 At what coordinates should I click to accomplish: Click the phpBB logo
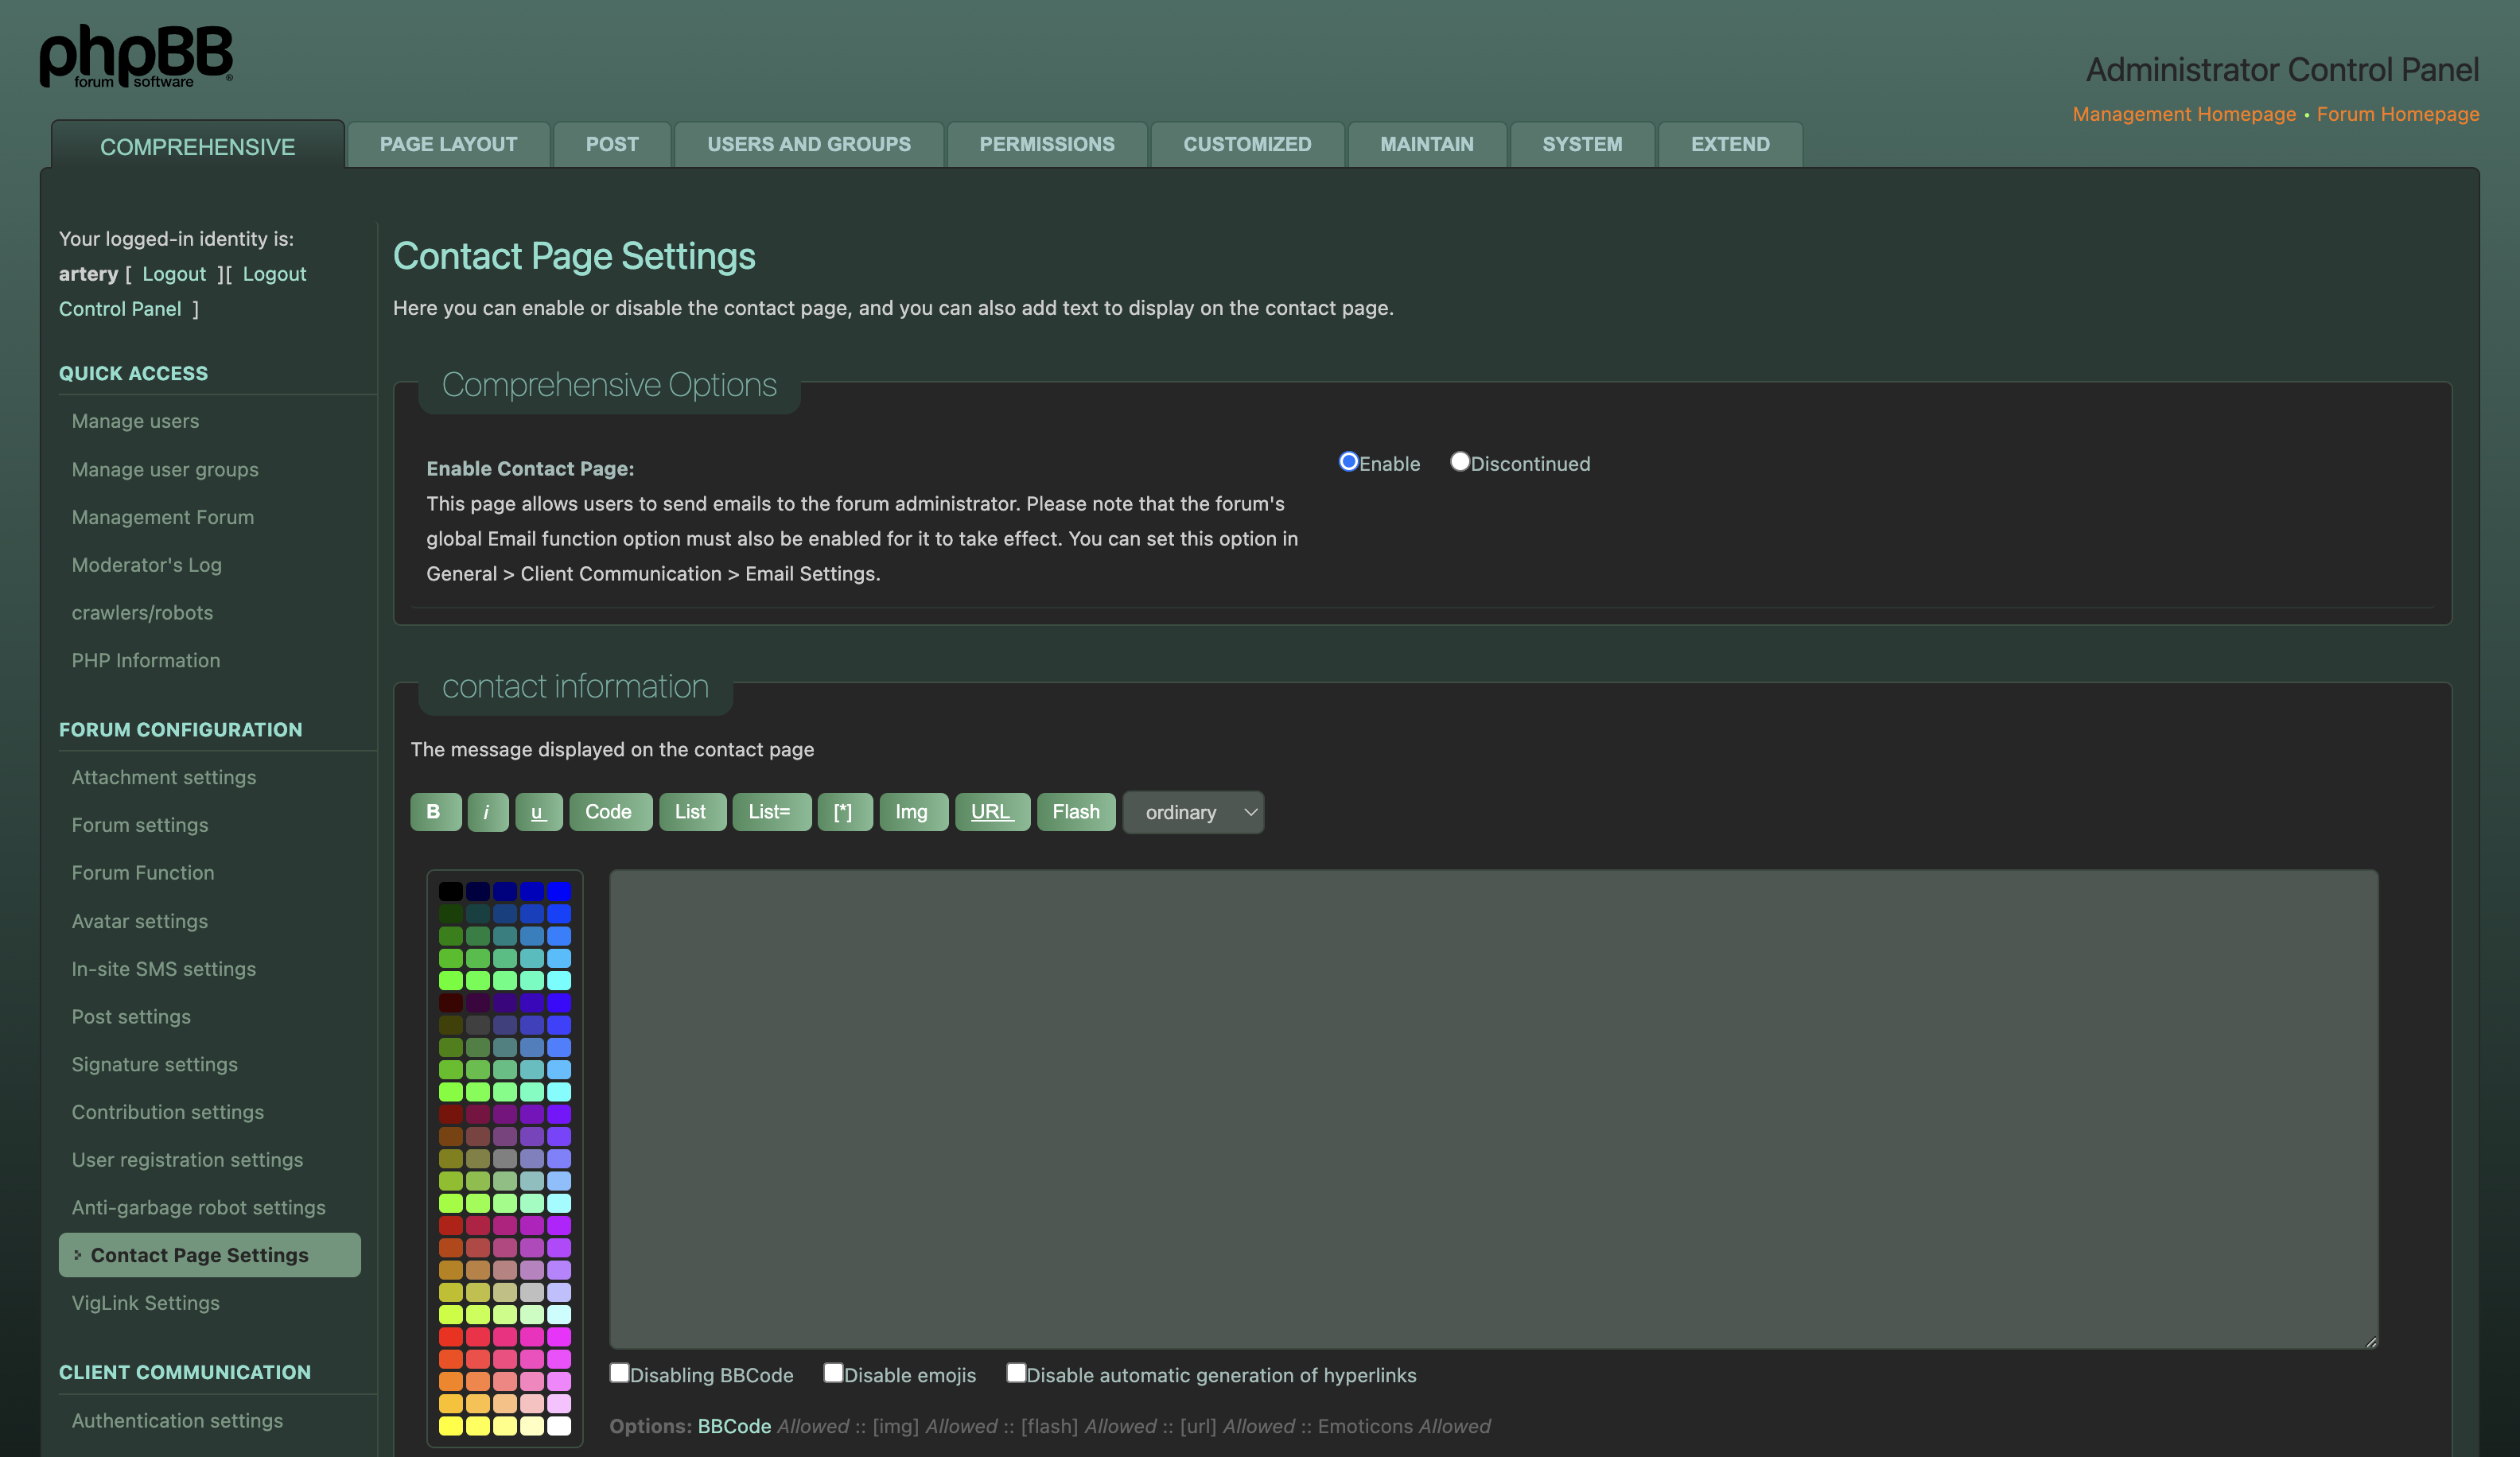(x=136, y=57)
